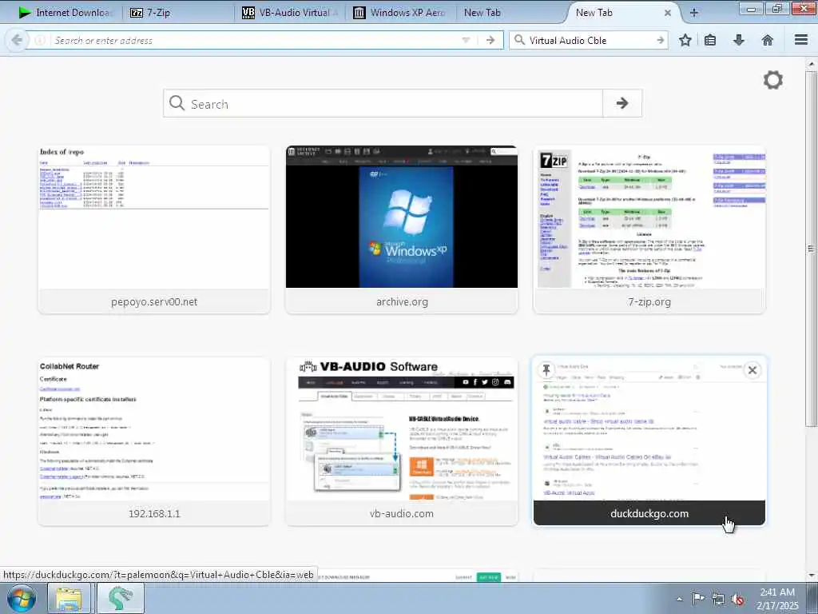The image size is (818, 614).
Task: Open the vb-audio.com tile
Action: coord(402,441)
